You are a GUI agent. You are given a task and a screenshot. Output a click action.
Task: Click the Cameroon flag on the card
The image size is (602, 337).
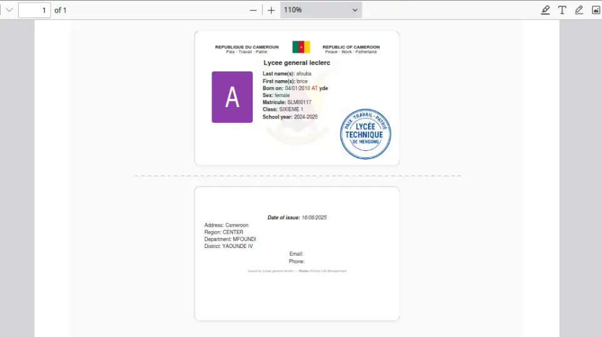point(301,47)
